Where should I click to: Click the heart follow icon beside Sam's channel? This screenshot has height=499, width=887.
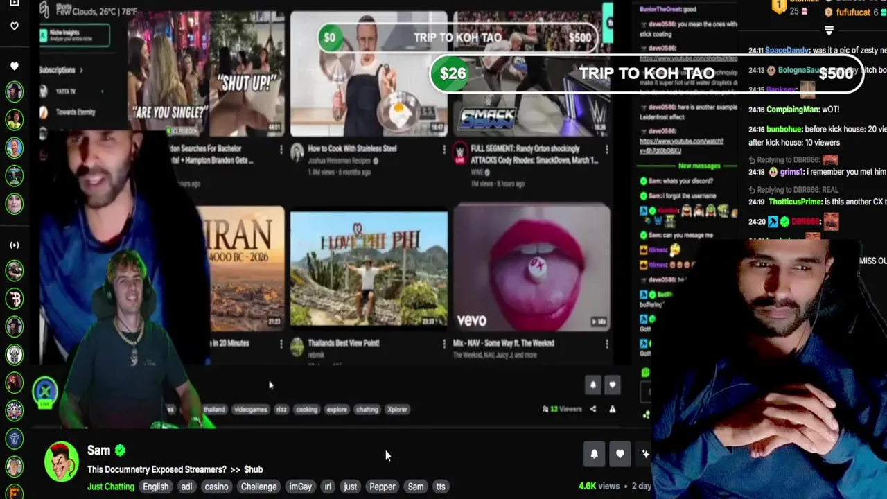coord(620,454)
